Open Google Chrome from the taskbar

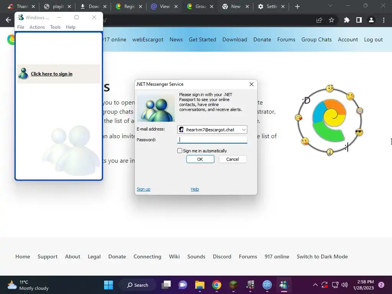click(217, 285)
